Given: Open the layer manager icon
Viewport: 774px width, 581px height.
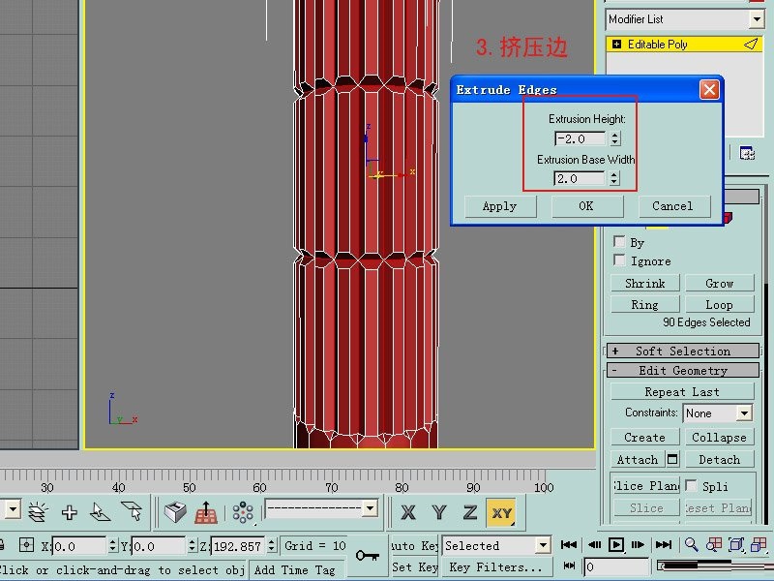Looking at the screenshot, I should [x=38, y=512].
